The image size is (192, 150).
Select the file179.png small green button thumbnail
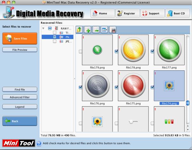[x=97, y=50]
